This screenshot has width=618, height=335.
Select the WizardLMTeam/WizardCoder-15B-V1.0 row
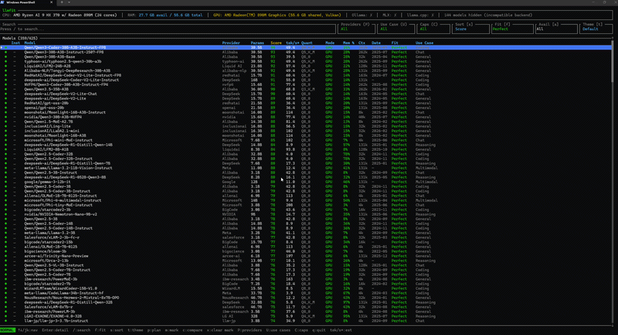coord(306,289)
